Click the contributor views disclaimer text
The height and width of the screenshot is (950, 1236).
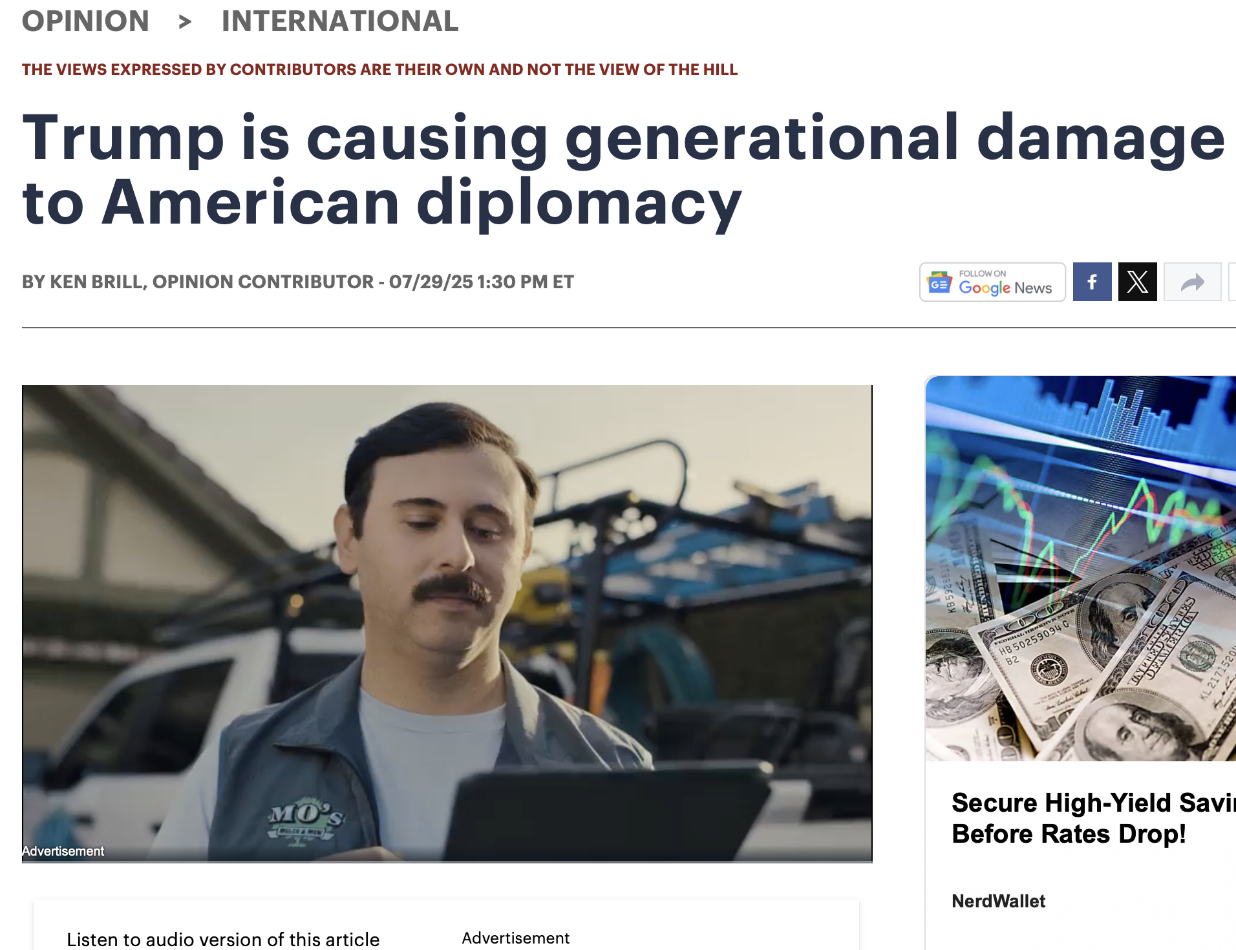(379, 69)
